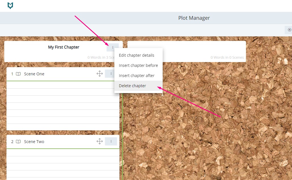The width and height of the screenshot is (292, 180).
Task: Click the book icon beside Scene Two
Action: click(18, 142)
